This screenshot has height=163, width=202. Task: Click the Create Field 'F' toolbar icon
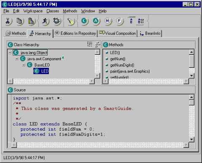(x=120, y=21)
